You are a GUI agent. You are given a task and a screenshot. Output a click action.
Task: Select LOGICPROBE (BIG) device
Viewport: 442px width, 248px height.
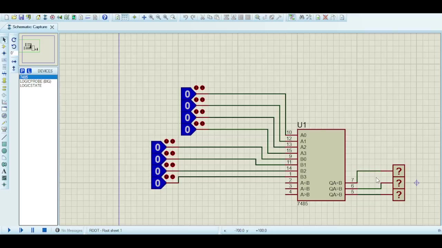(x=35, y=81)
